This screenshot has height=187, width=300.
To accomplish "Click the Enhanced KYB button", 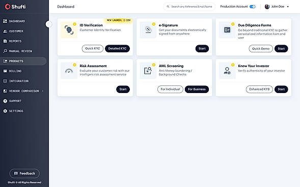I will [x=259, y=89].
